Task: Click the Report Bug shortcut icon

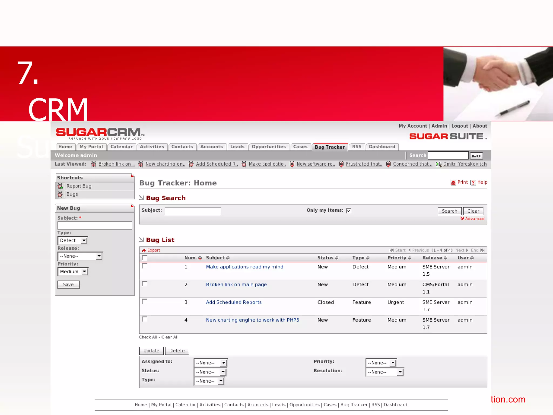Action: point(60,186)
